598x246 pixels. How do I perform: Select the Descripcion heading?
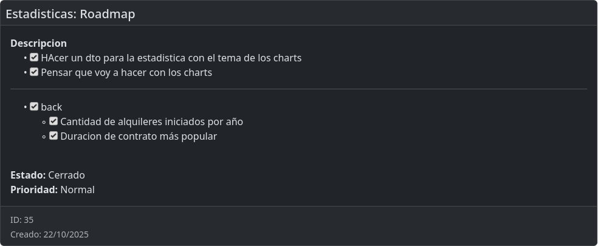(38, 44)
